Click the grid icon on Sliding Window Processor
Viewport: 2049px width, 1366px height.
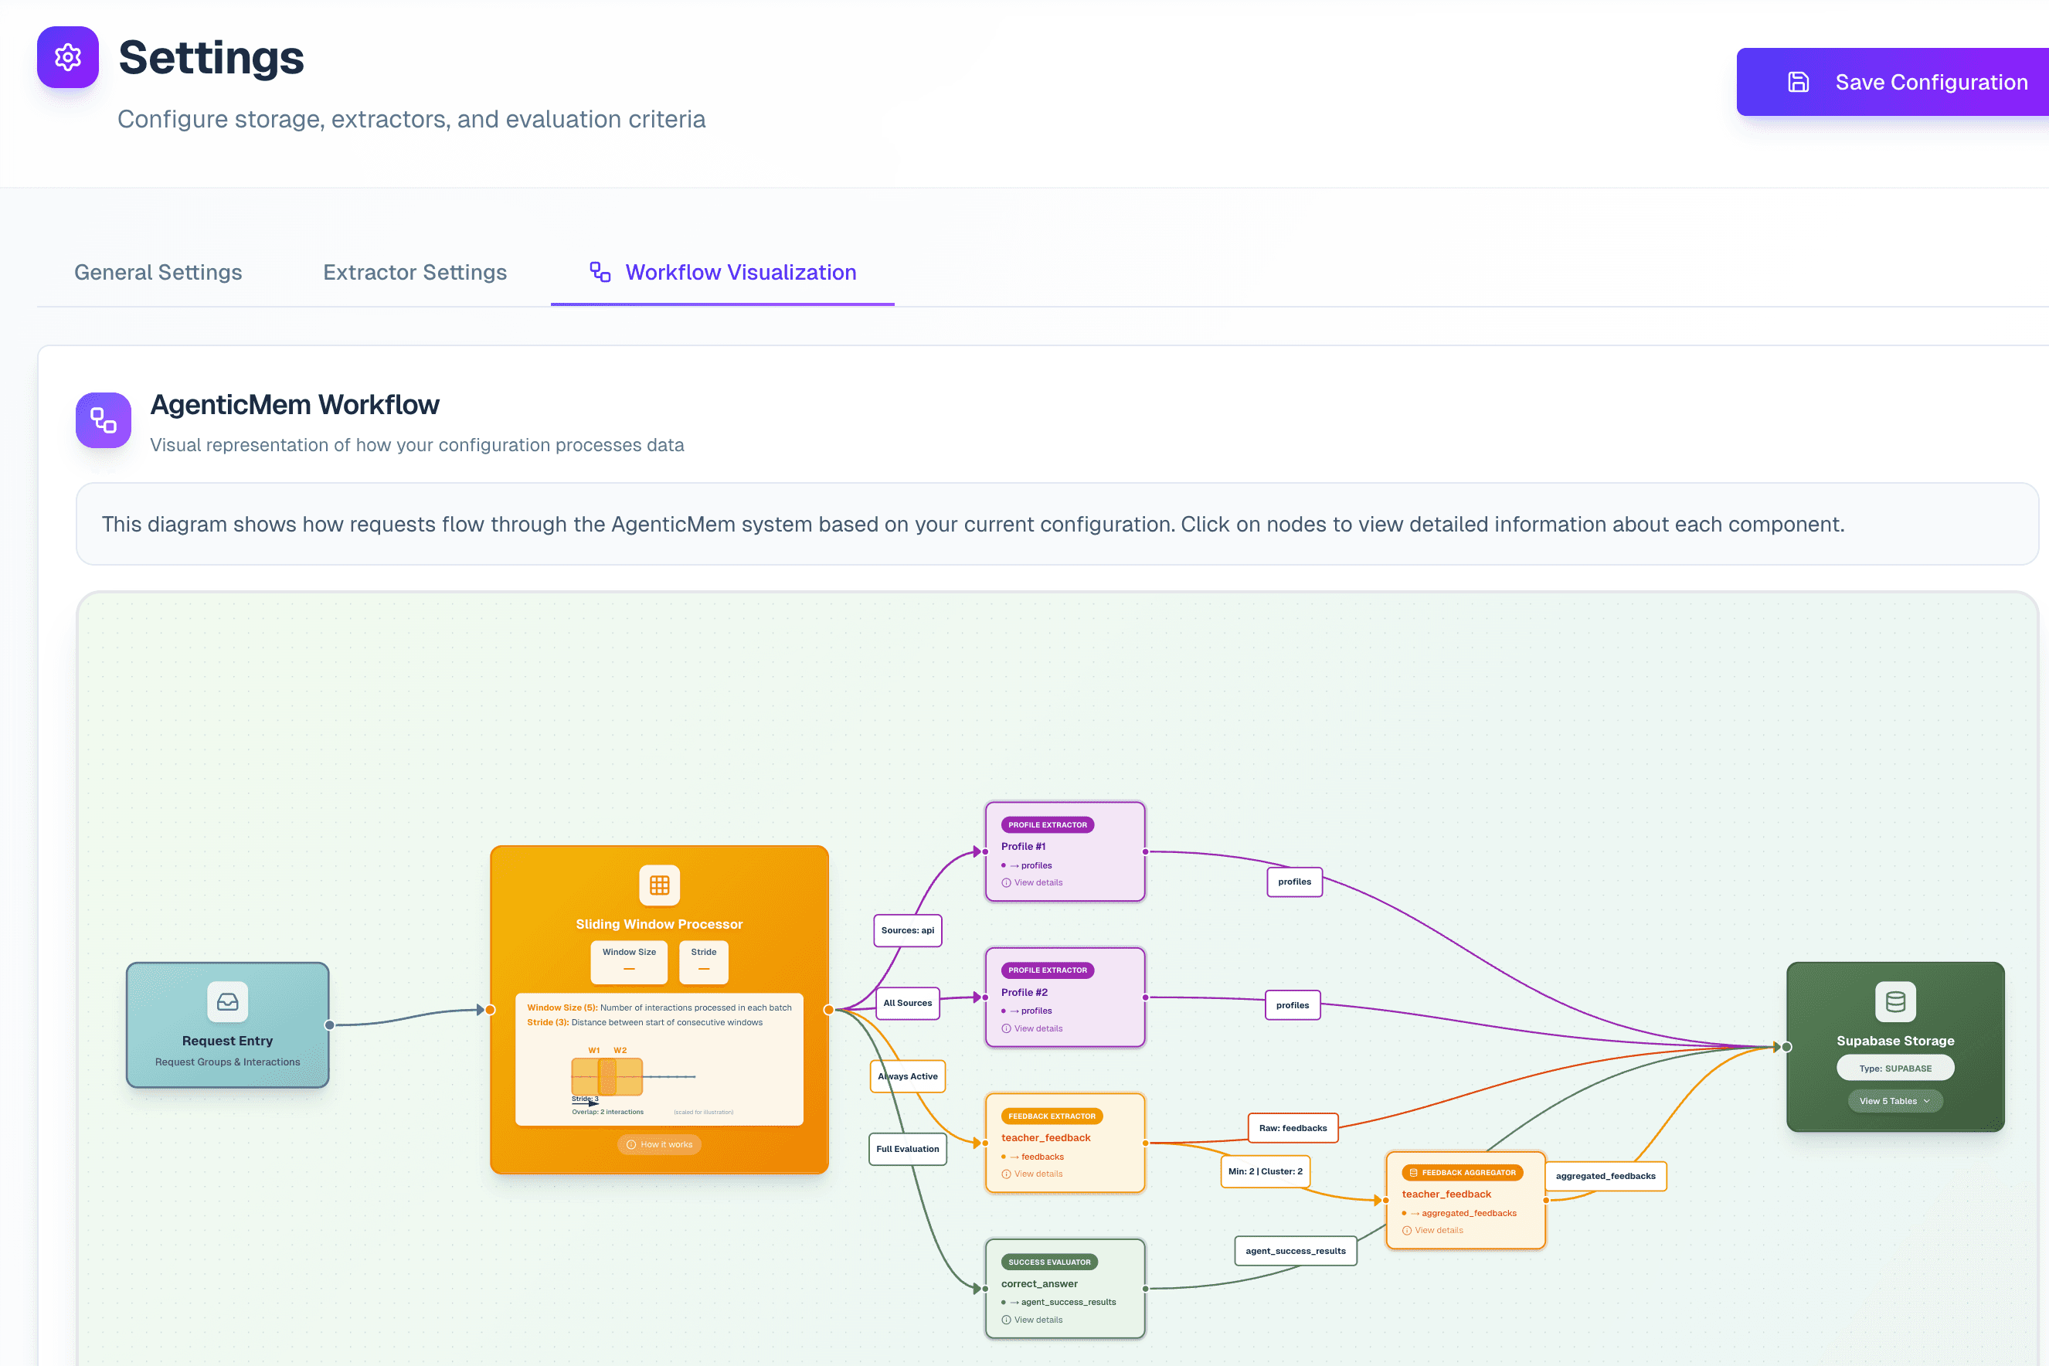pyautogui.click(x=660, y=885)
